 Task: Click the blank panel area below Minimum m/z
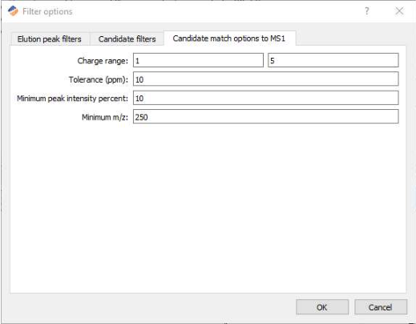(208, 209)
